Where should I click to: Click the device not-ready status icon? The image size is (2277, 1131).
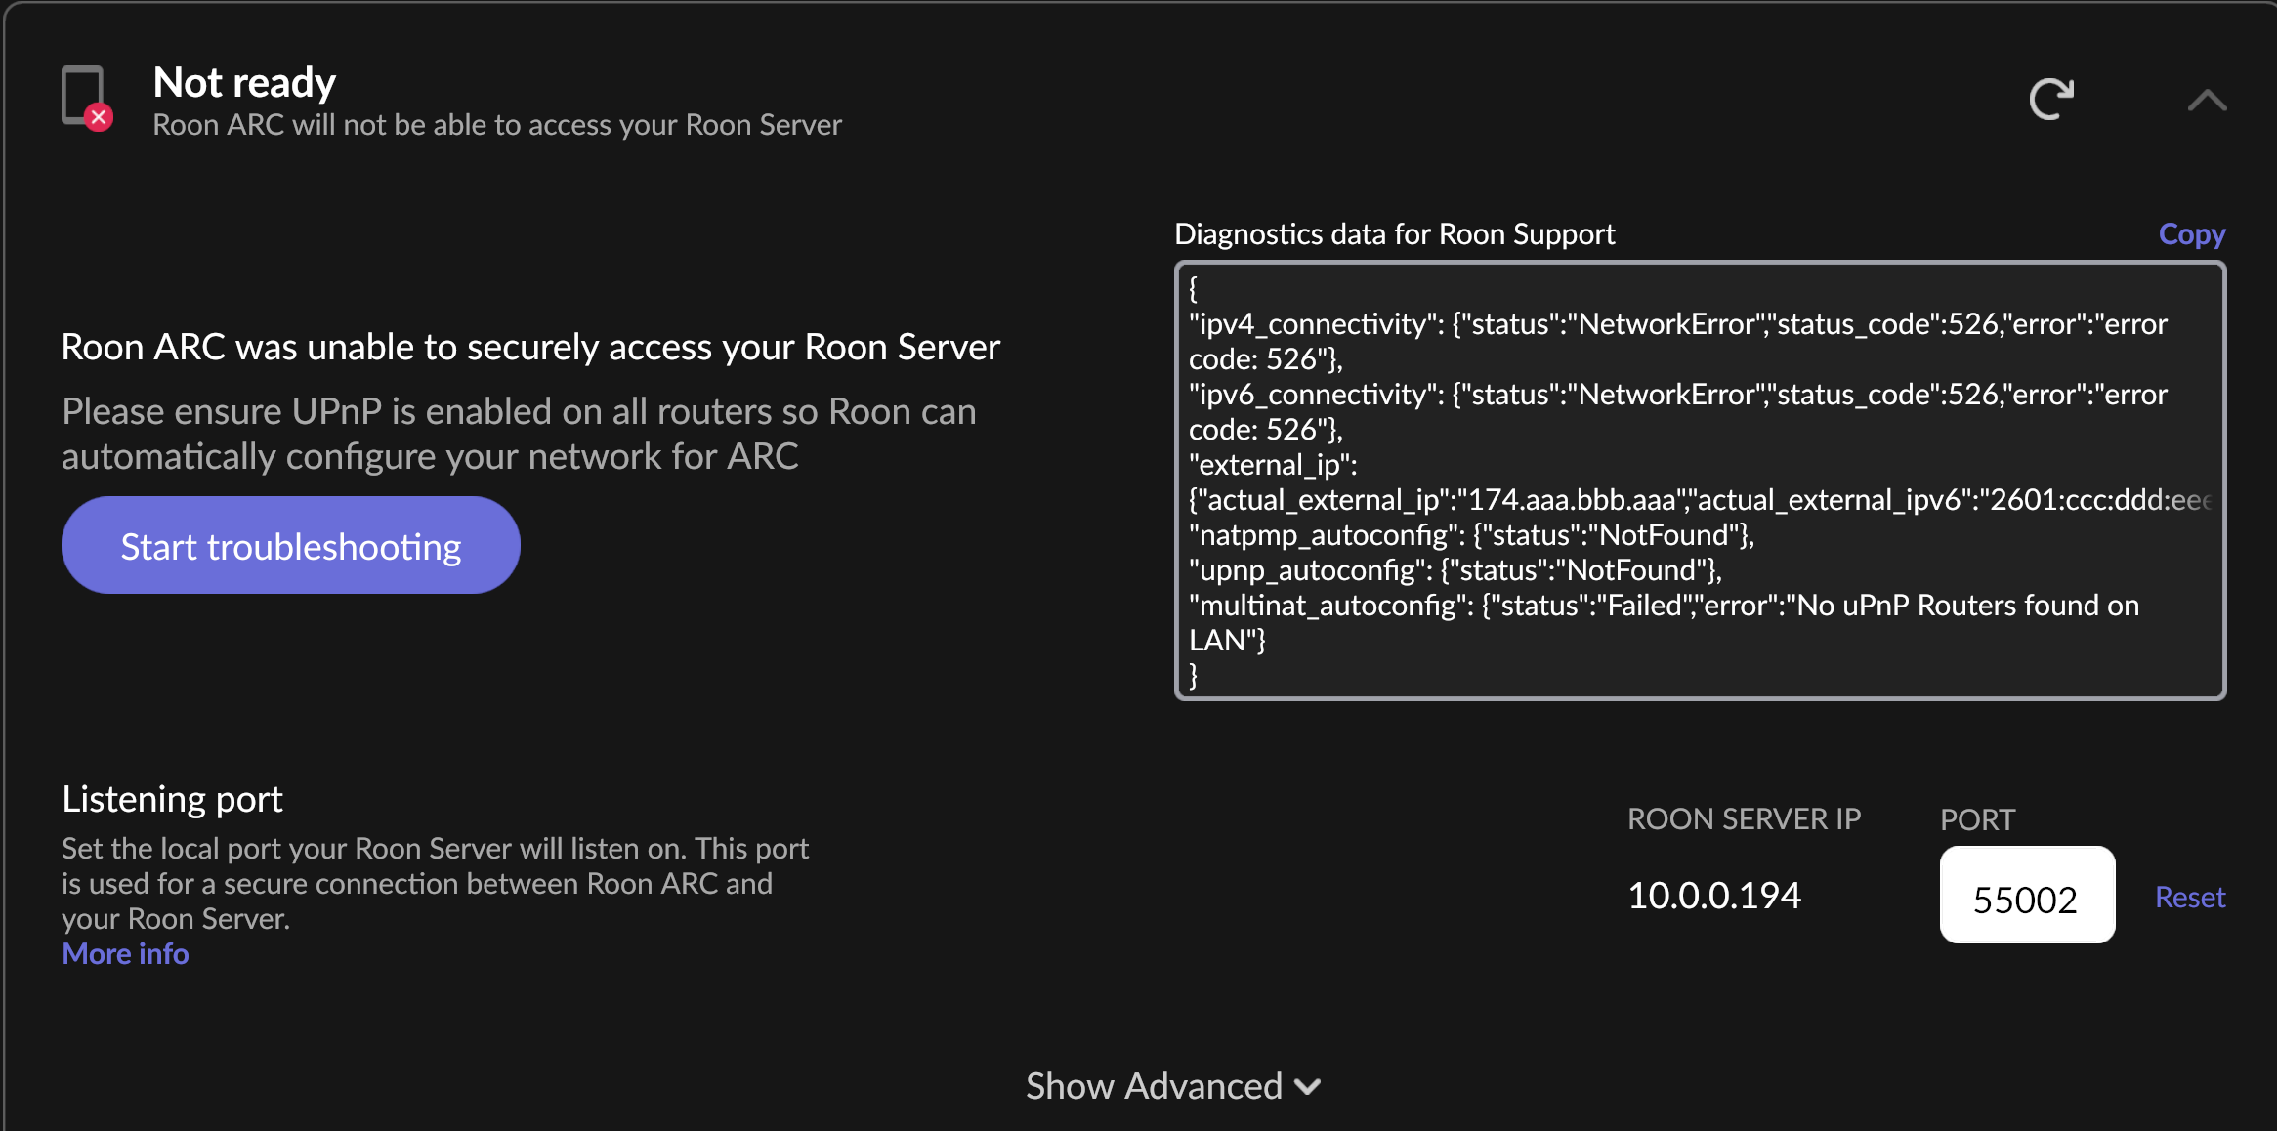(x=82, y=94)
